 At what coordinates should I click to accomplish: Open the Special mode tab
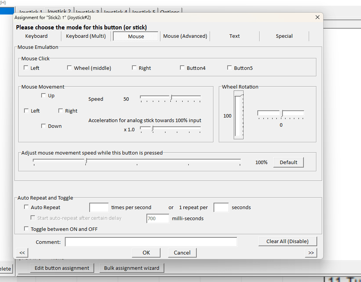tap(284, 36)
